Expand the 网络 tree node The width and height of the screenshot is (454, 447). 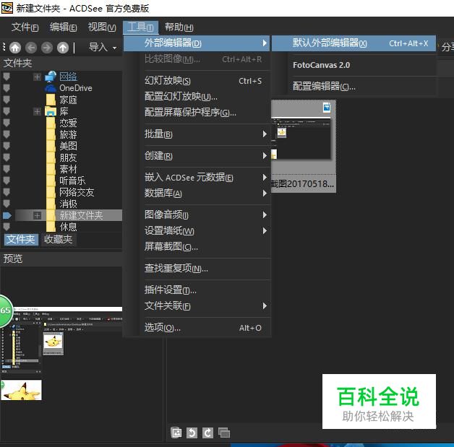click(37, 77)
